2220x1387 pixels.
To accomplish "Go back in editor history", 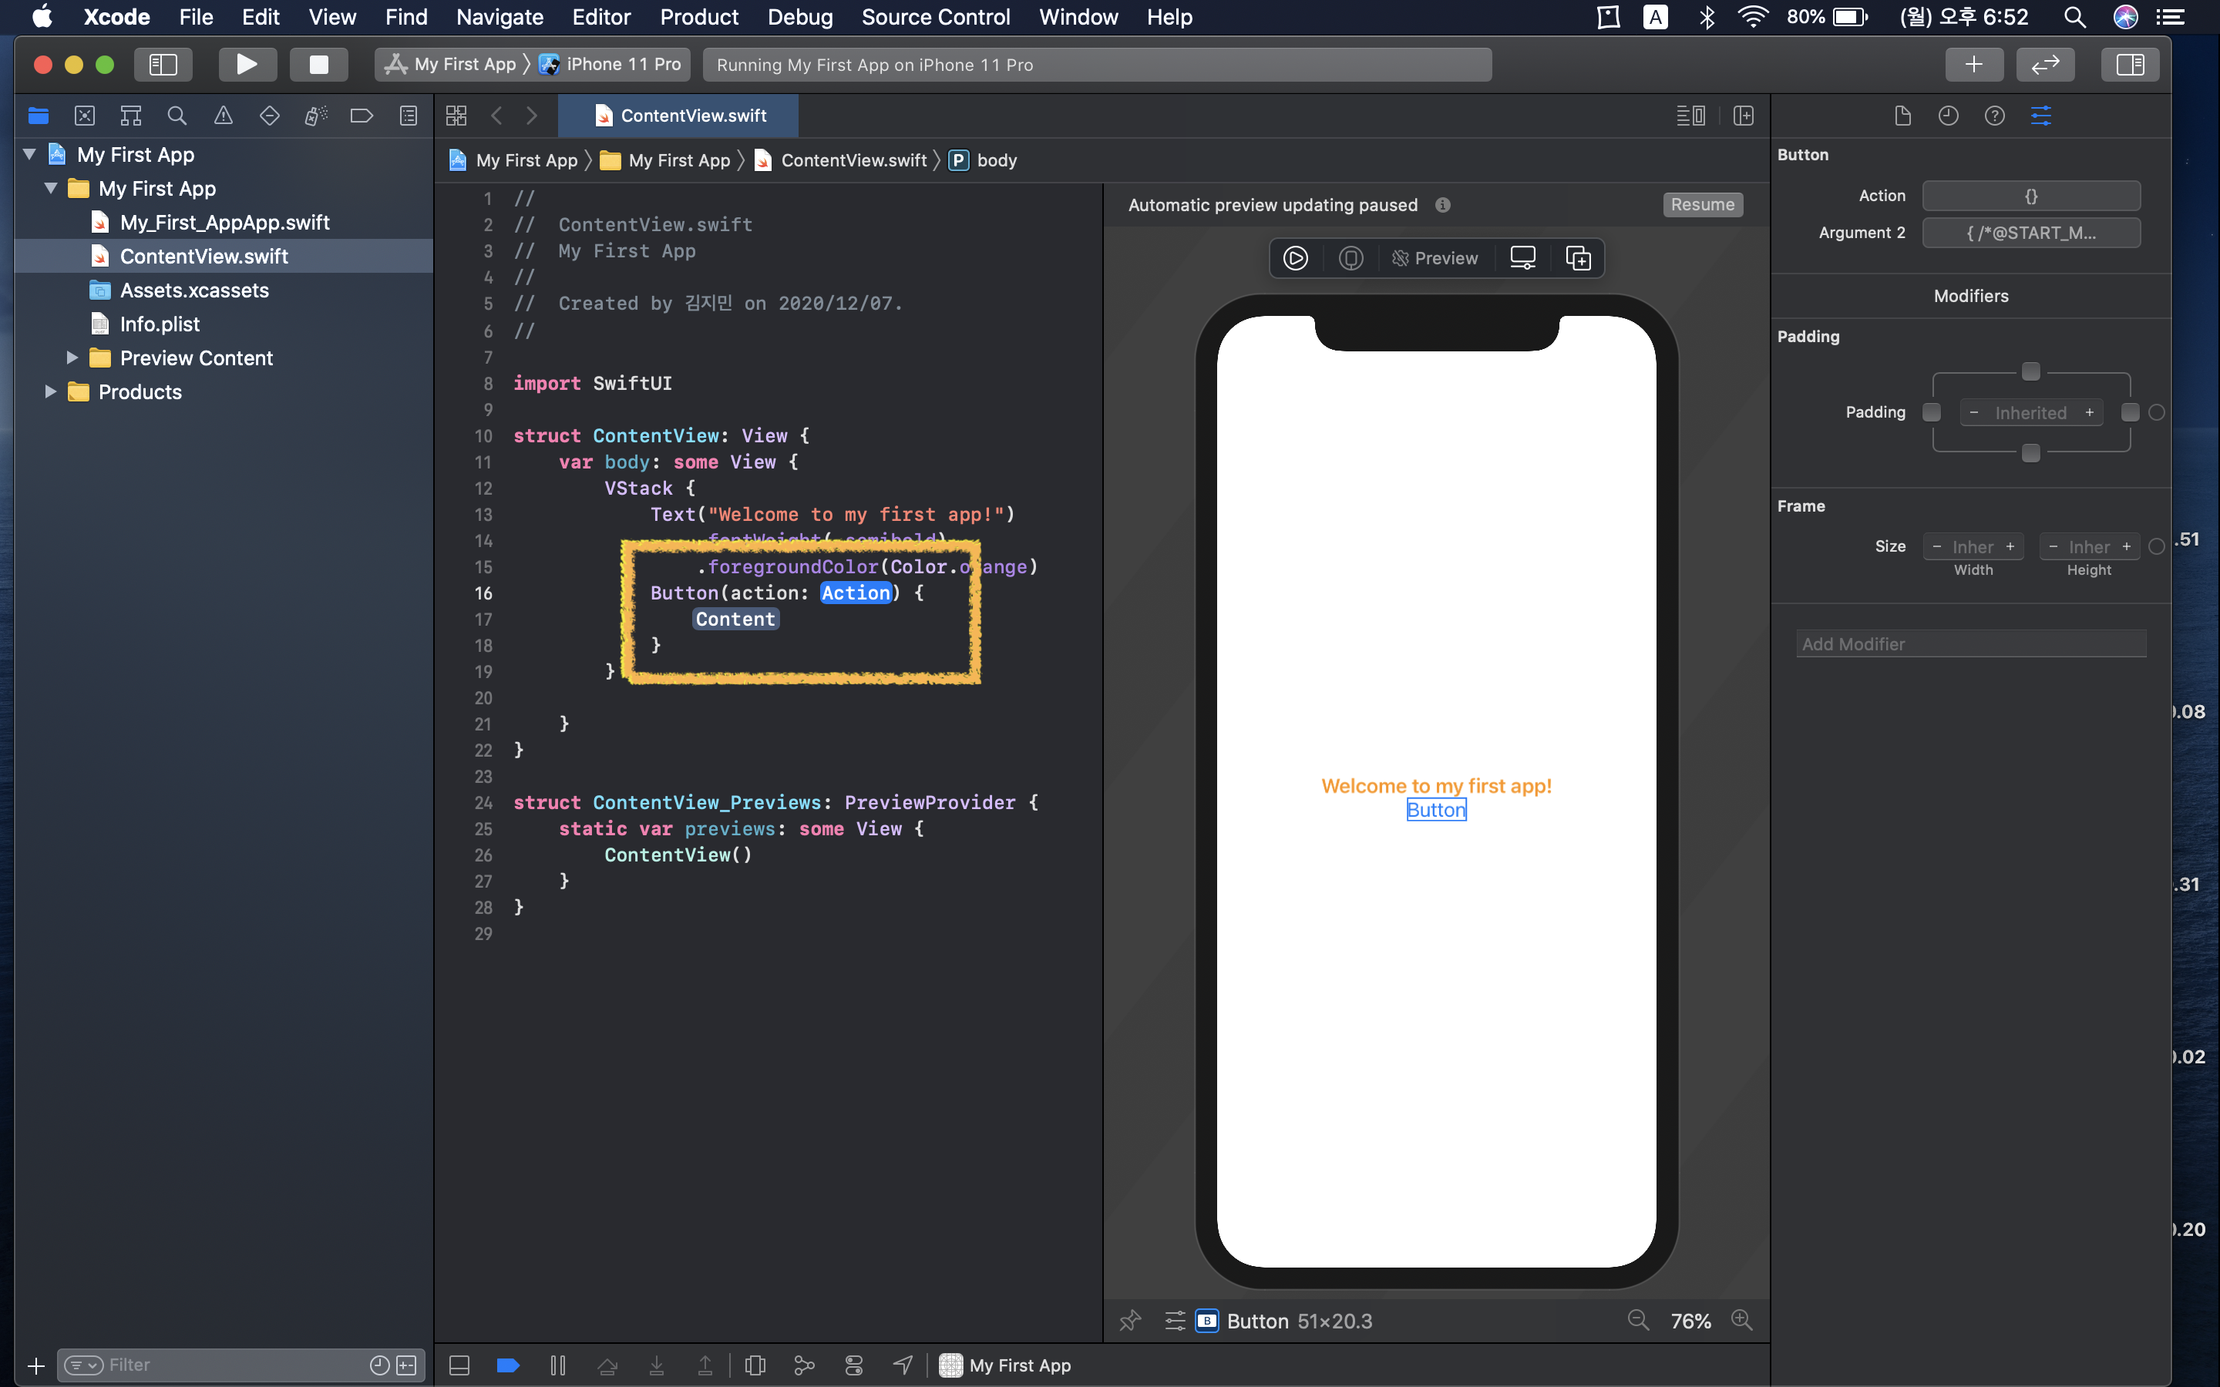I will pyautogui.click(x=496, y=116).
